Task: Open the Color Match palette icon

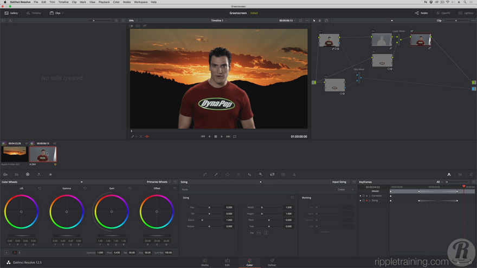Action: (x=17, y=174)
